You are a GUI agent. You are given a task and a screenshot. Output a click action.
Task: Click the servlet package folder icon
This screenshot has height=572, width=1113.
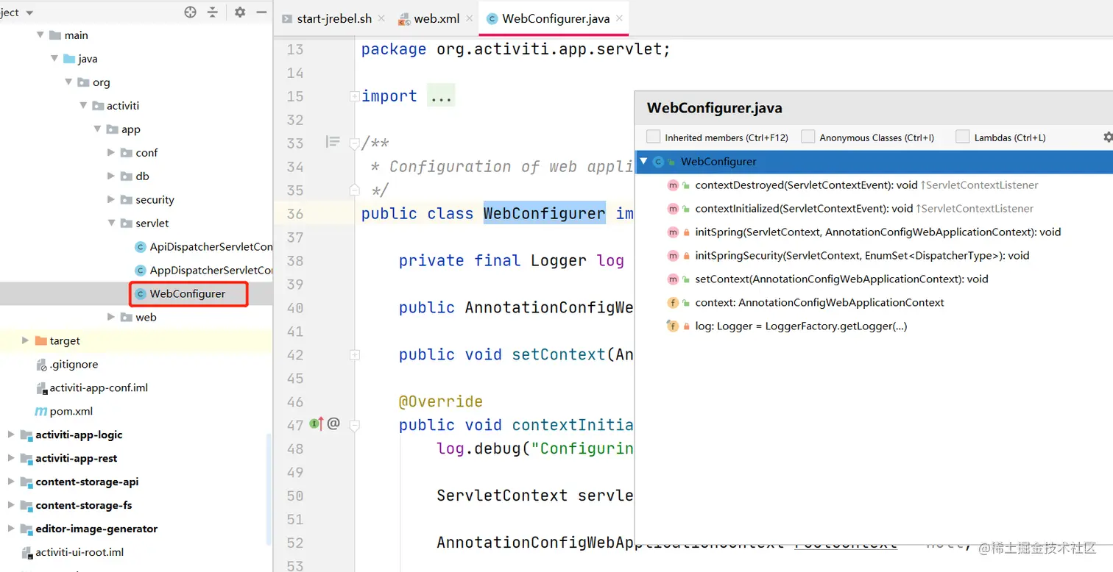(x=126, y=224)
